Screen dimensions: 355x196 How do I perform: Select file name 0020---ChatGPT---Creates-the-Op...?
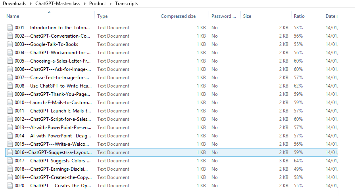click(53, 186)
